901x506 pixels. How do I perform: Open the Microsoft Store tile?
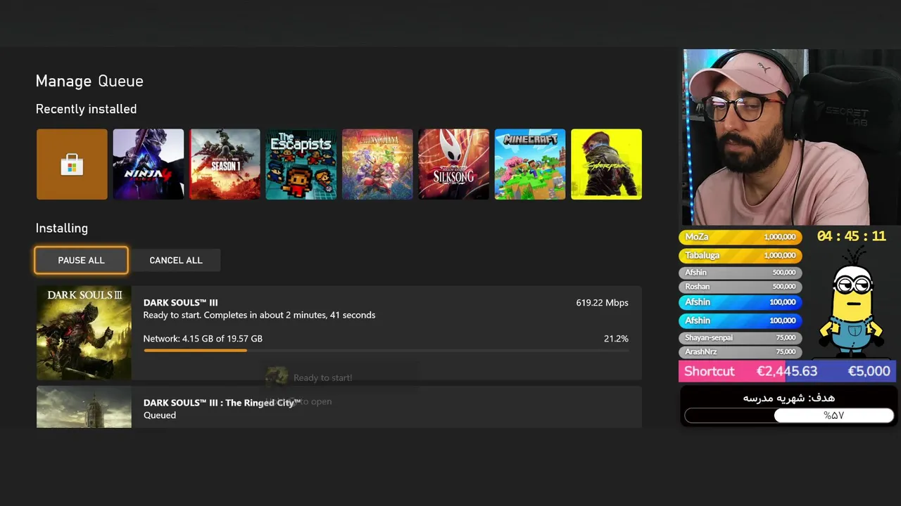coord(72,164)
